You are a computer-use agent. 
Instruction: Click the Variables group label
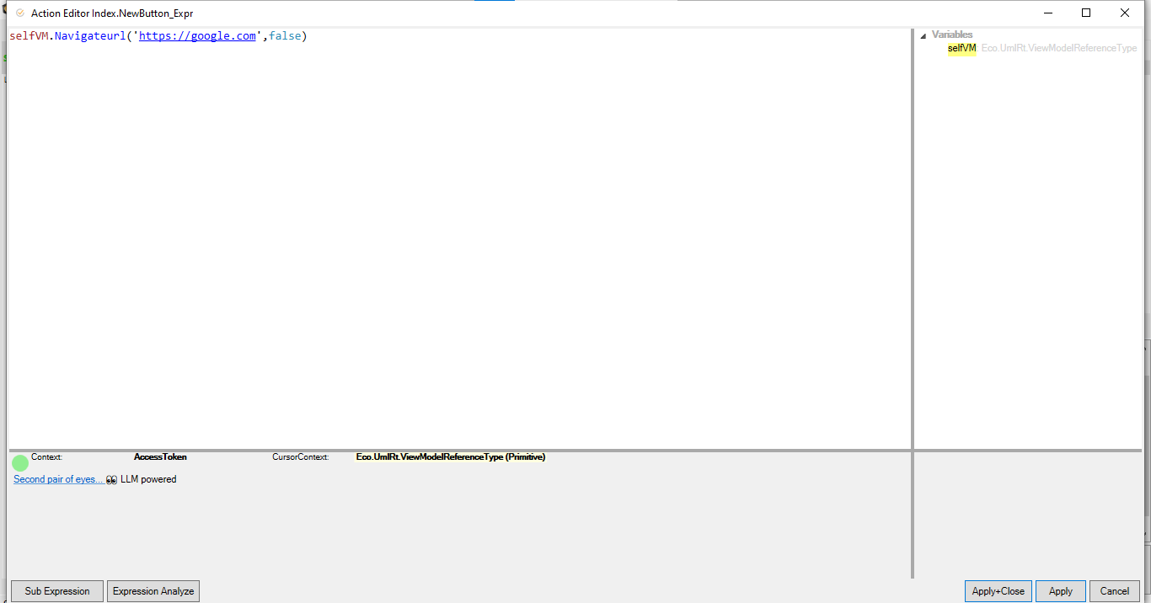pyautogui.click(x=951, y=35)
